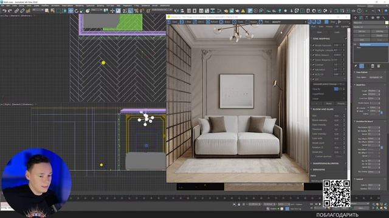Open the Graph Editors menu
The image size is (389, 218).
67,5
